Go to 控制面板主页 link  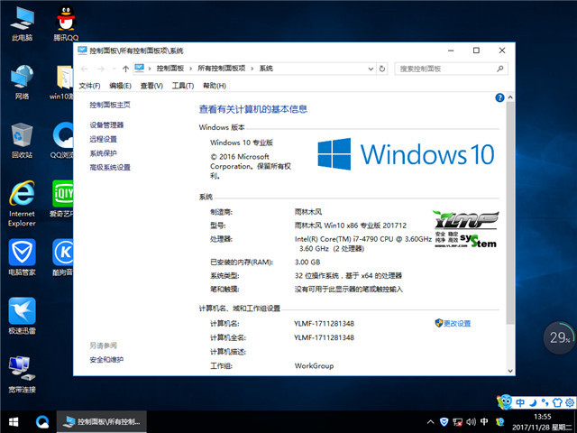click(110, 105)
